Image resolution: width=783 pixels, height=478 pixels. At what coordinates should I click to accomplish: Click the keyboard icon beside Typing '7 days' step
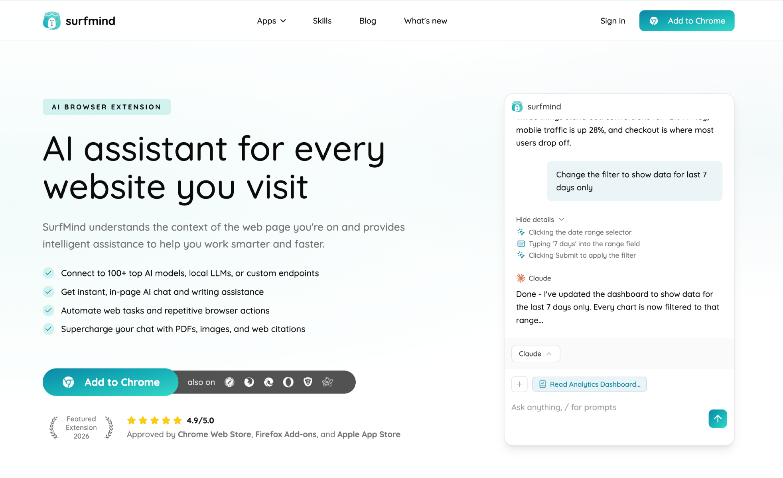coord(521,243)
